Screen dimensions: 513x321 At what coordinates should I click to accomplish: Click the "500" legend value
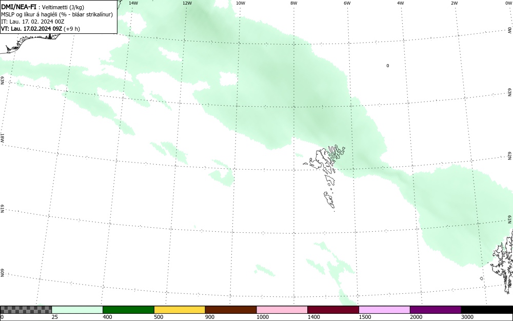[x=159, y=317]
